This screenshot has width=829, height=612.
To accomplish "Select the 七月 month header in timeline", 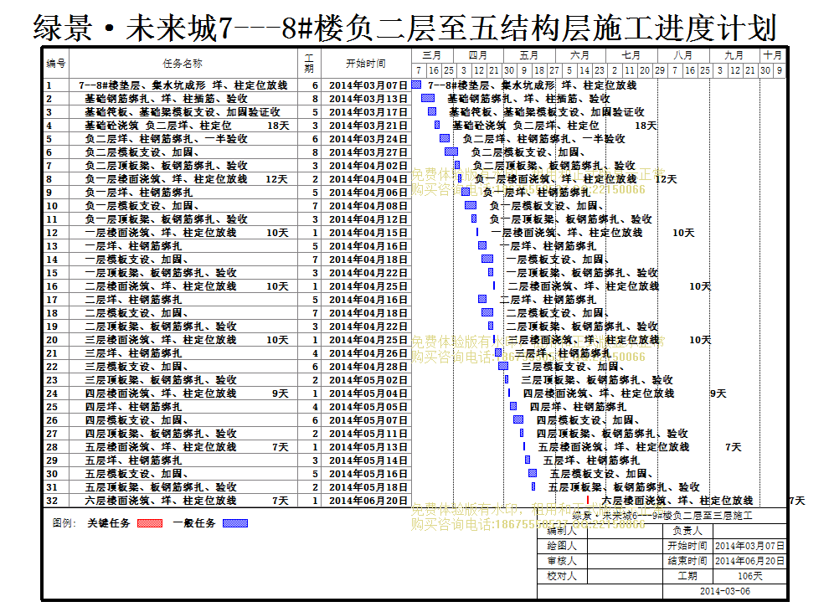I will coord(631,55).
